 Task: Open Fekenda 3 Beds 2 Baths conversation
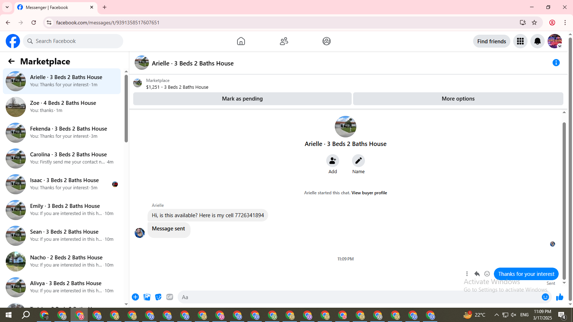62,133
